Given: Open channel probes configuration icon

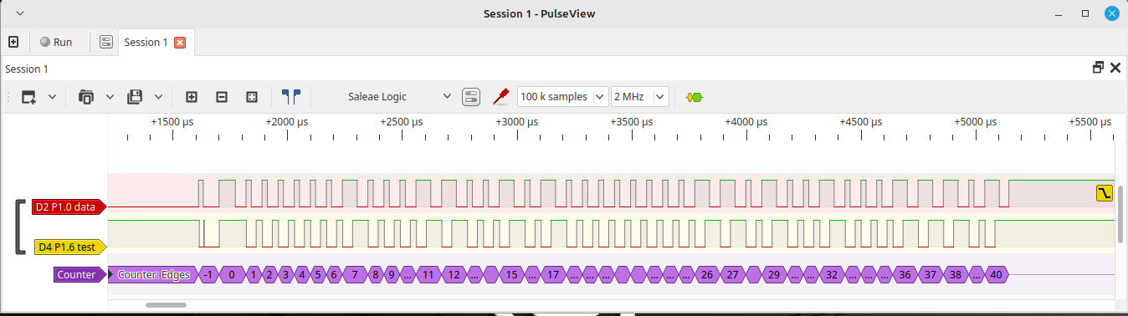Looking at the screenshot, I should 501,96.
